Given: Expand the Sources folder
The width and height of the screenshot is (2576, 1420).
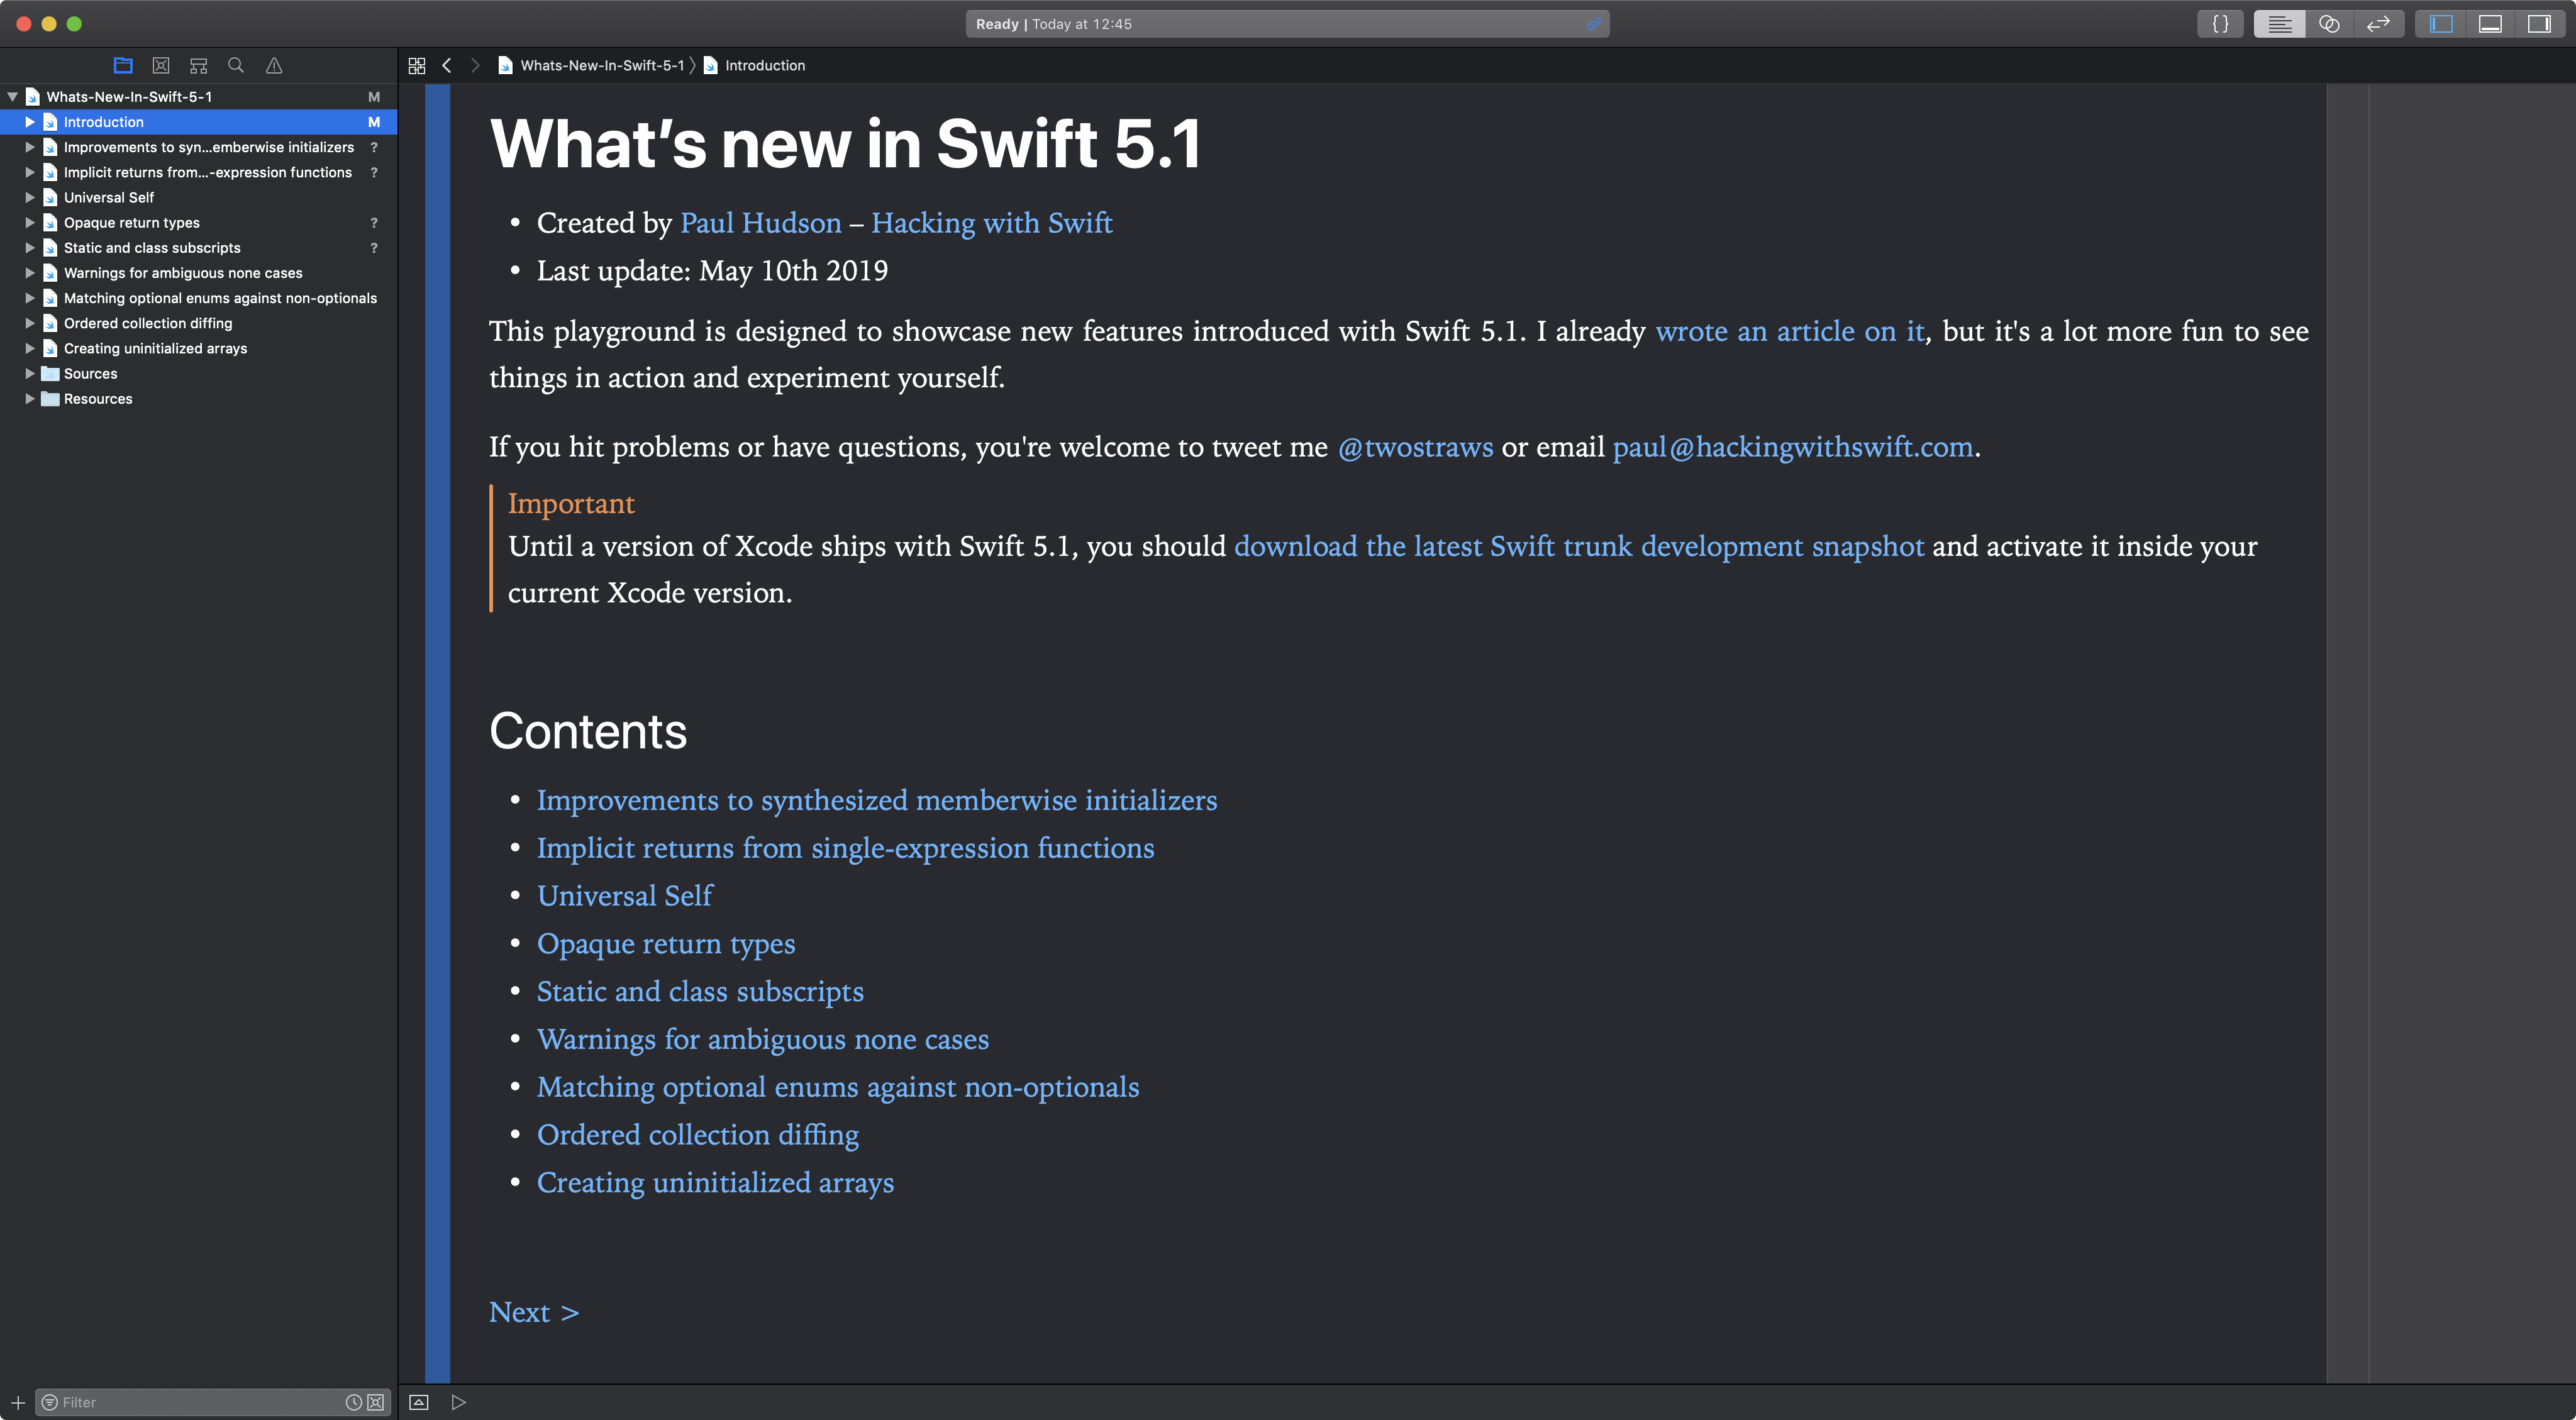Looking at the screenshot, I should (30, 373).
